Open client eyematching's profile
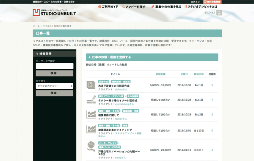Image resolution: width=254 pixels, height=161 pixels. (124, 104)
